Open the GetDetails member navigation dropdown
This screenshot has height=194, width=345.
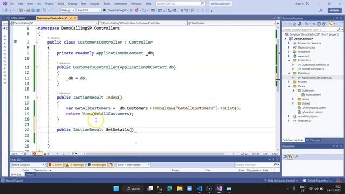(231, 23)
